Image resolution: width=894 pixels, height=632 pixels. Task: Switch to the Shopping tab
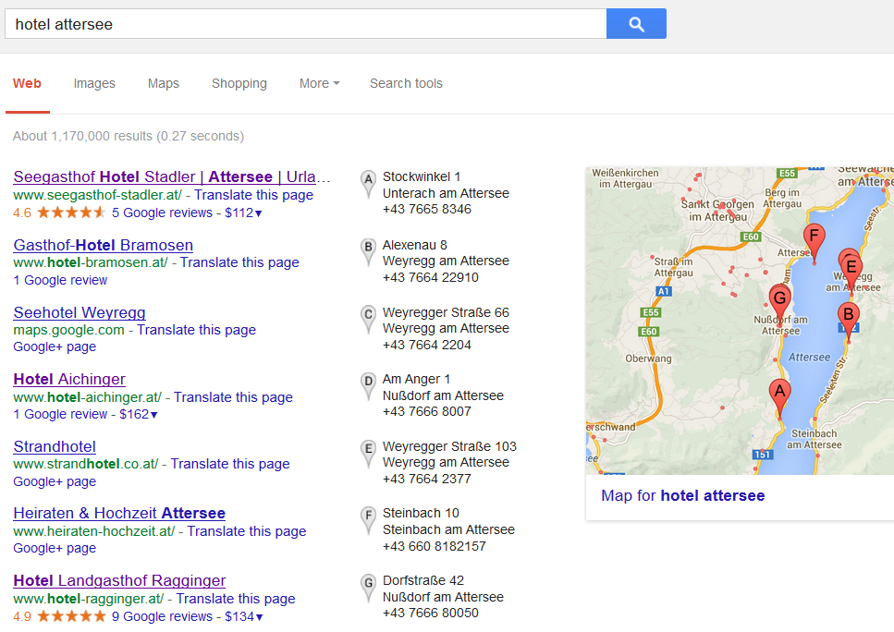click(239, 83)
